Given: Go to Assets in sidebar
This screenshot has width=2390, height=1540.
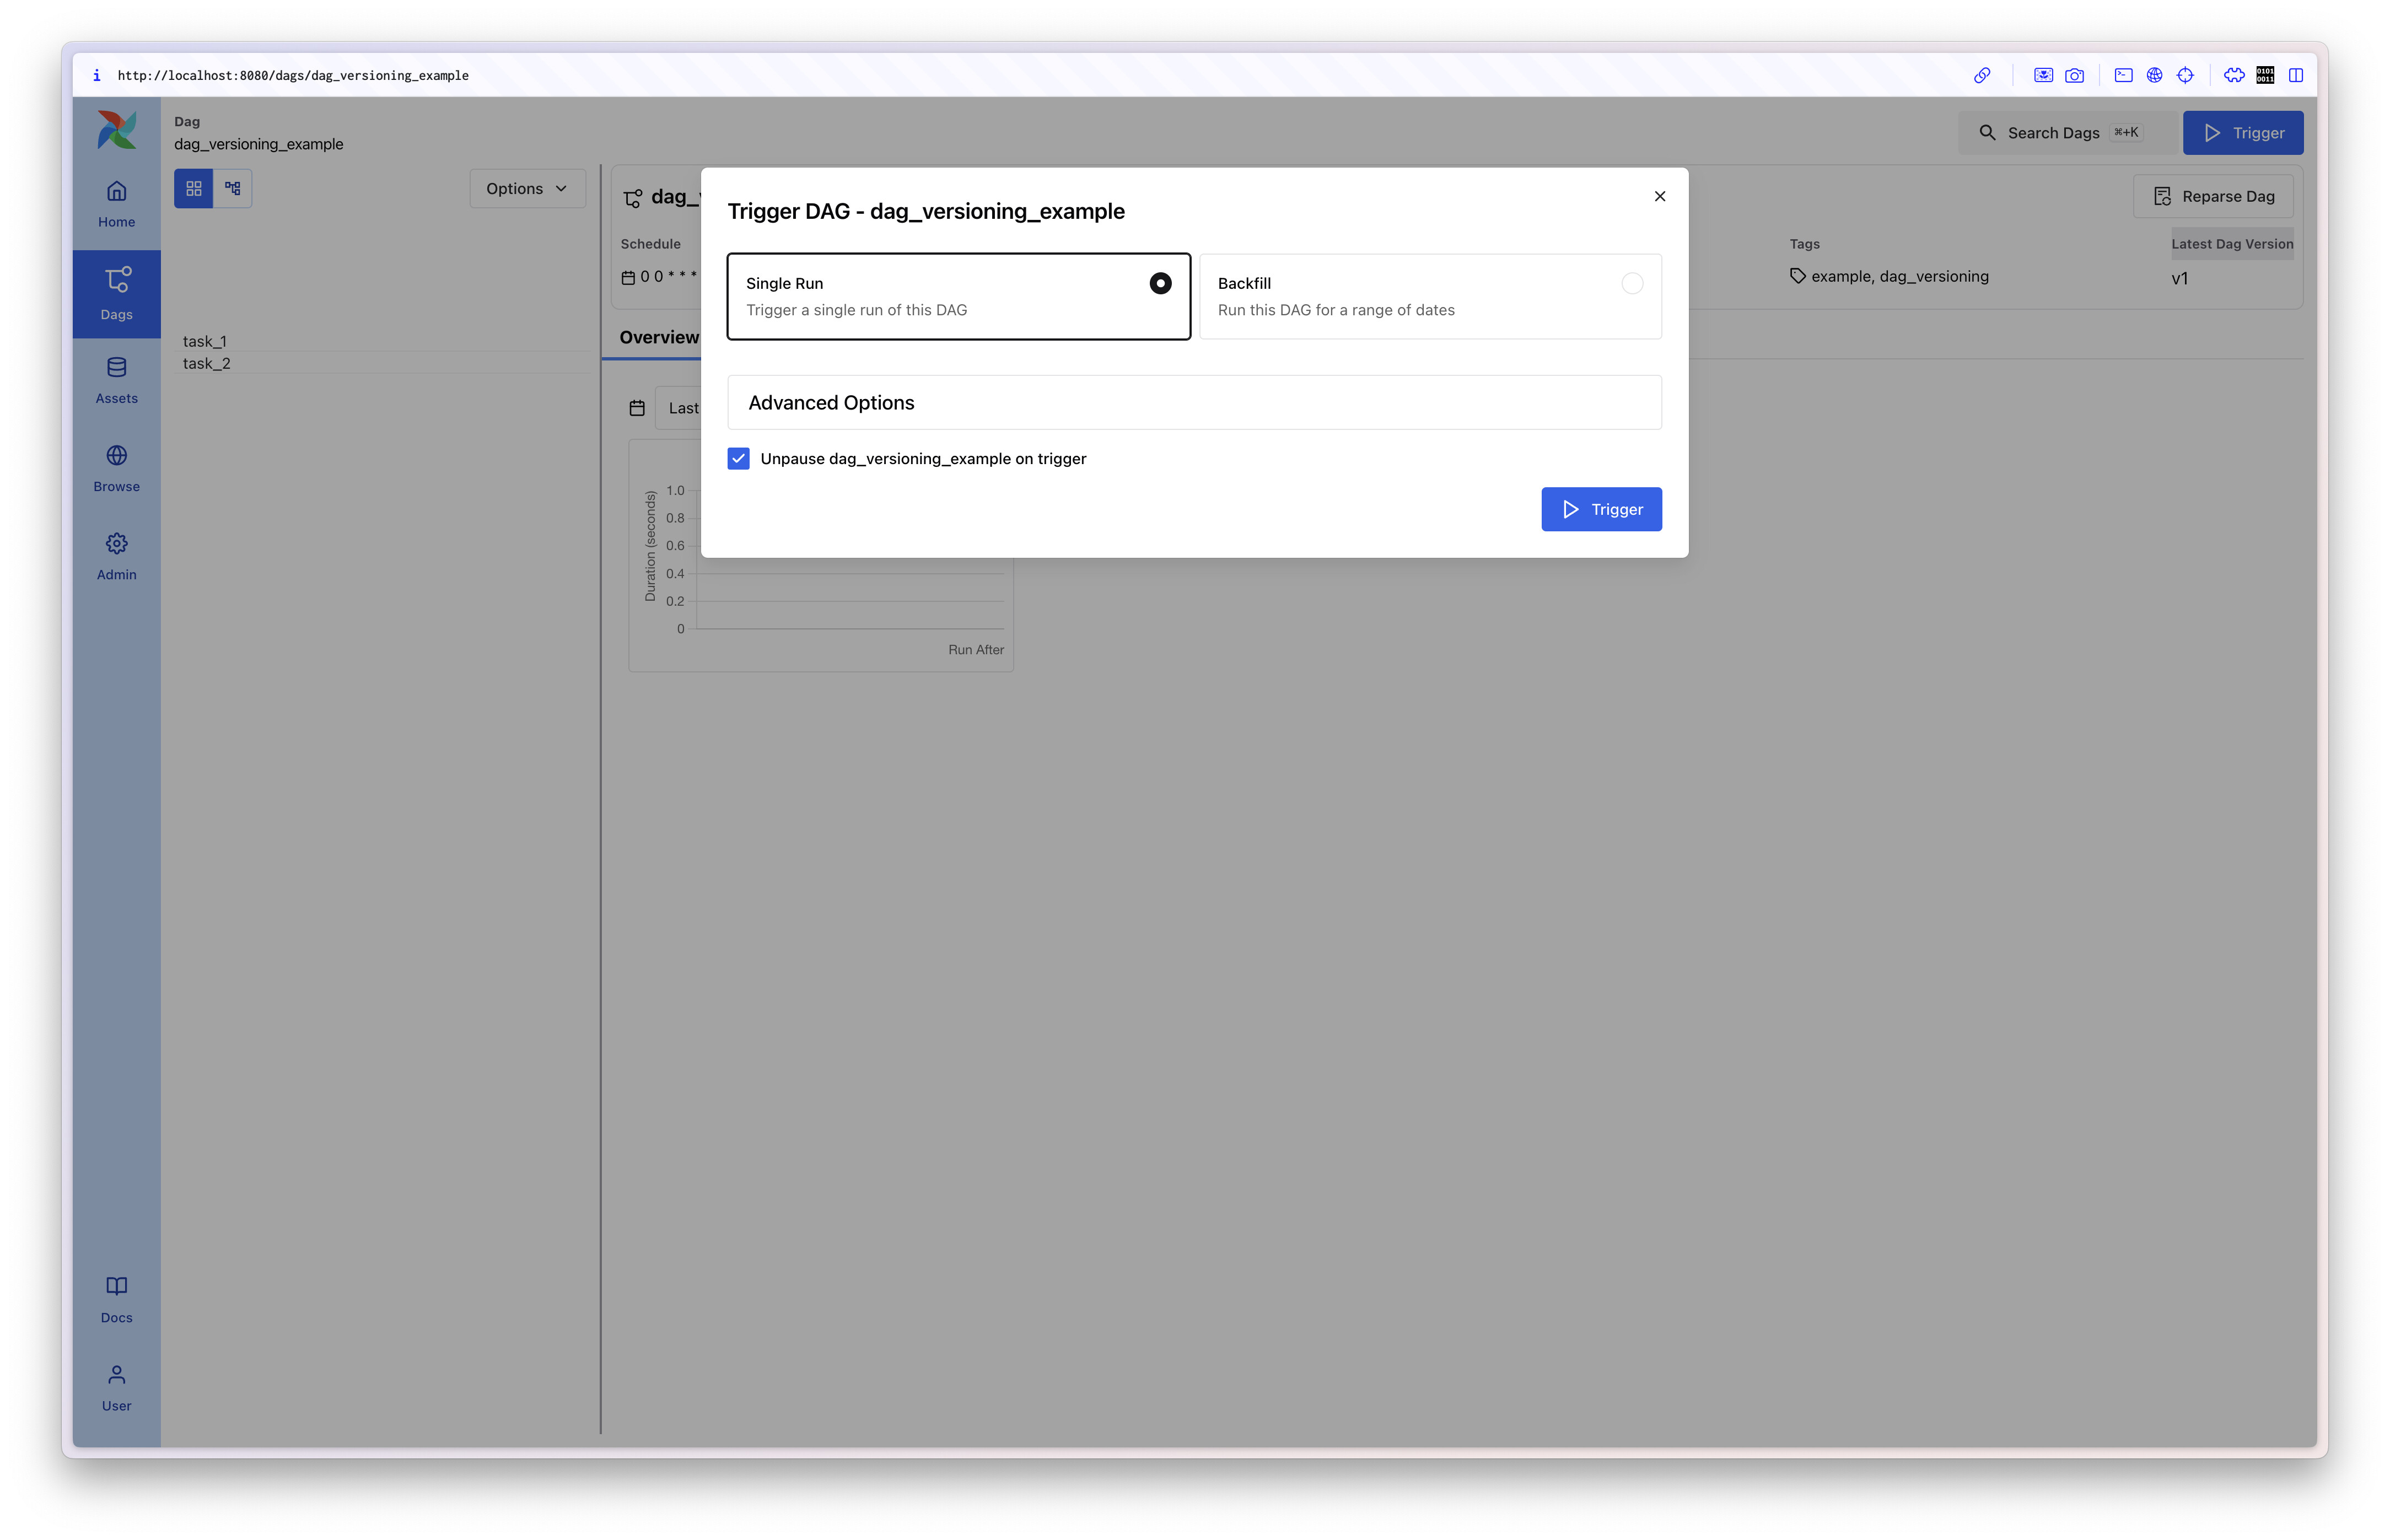Looking at the screenshot, I should tap(116, 380).
